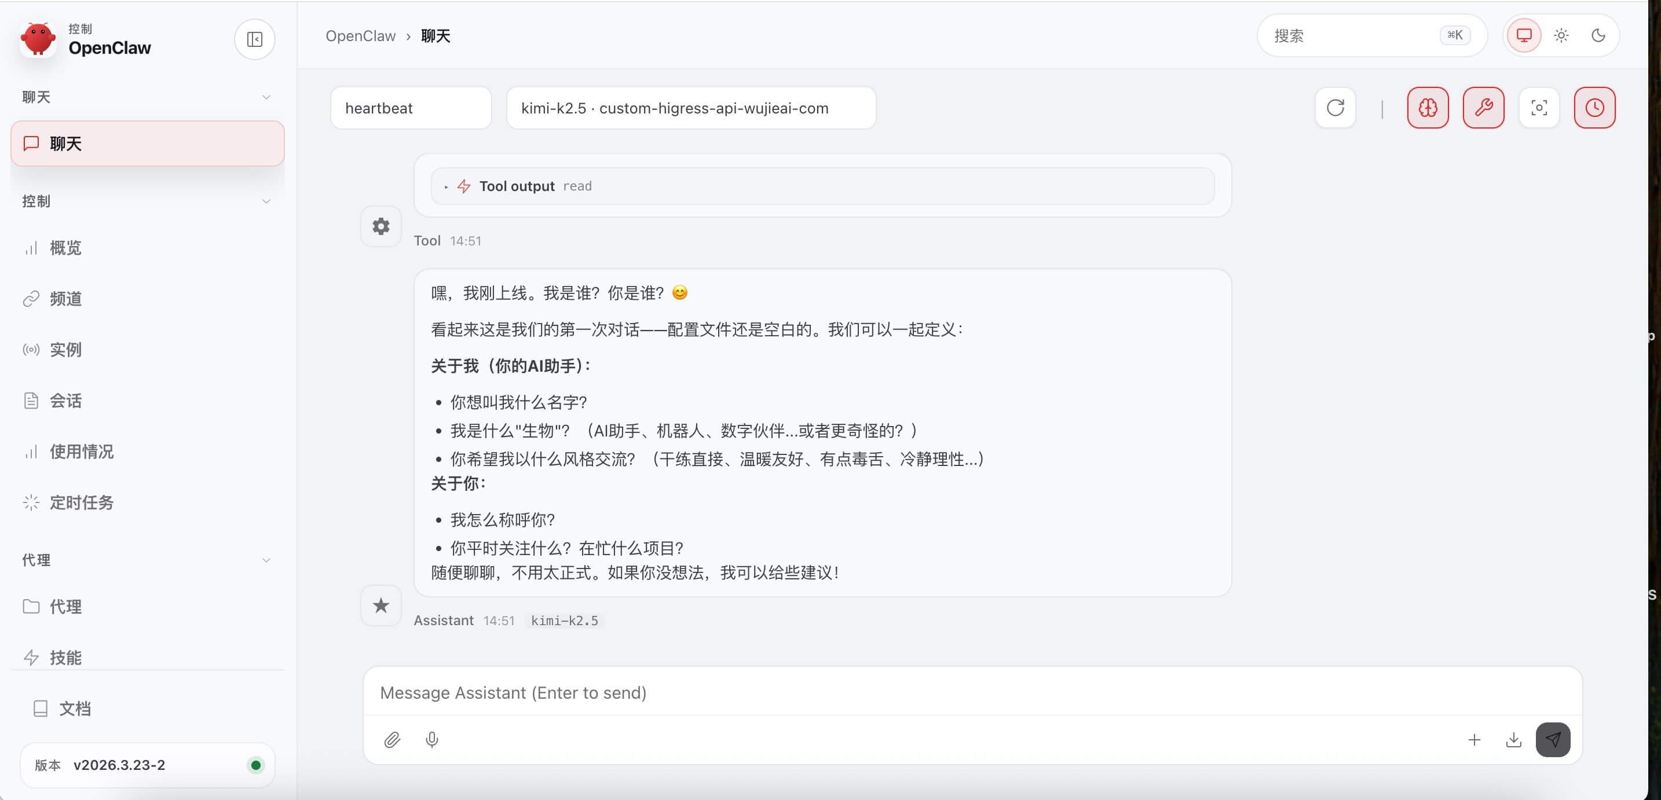
Task: Toggle the brain thinking icon
Action: pos(1428,108)
